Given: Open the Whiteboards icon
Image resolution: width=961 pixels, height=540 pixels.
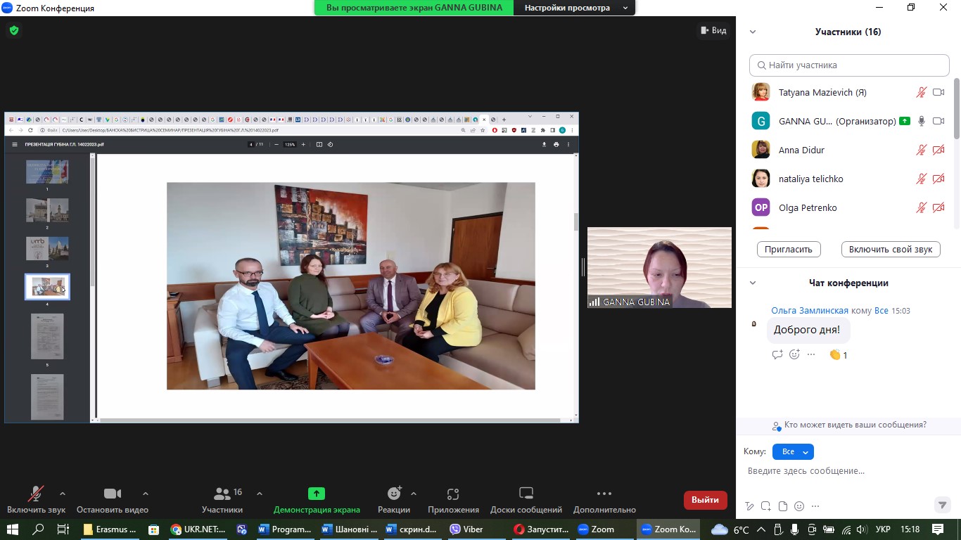Looking at the screenshot, I should (526, 494).
